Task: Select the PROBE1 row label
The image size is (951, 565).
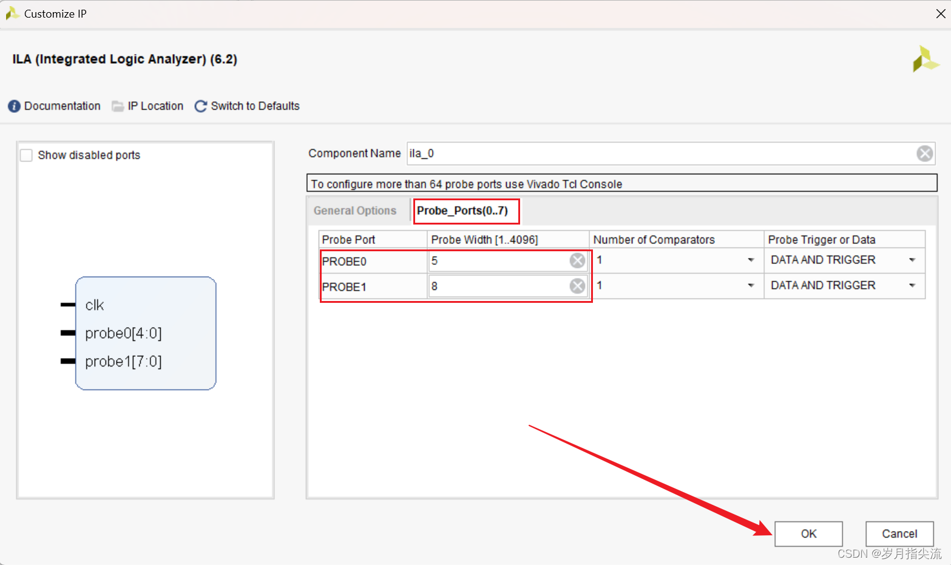Action: pos(344,287)
